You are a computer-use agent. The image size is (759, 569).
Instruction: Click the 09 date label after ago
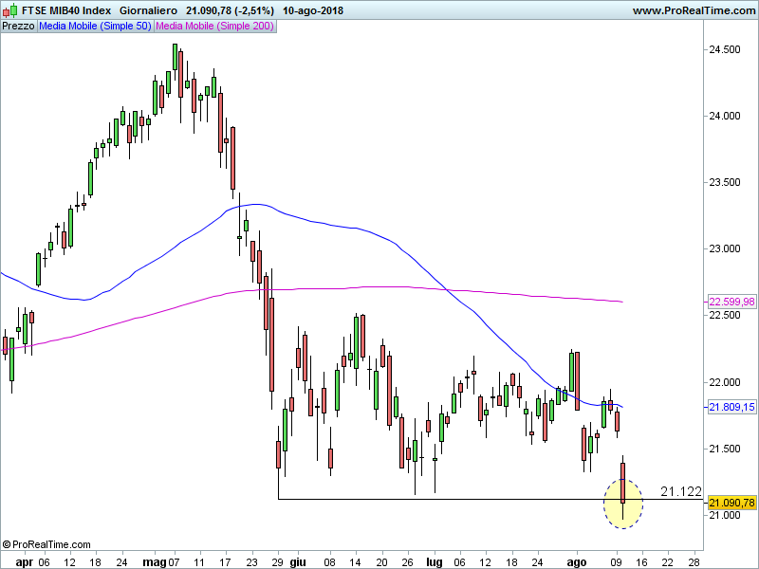coord(616,562)
